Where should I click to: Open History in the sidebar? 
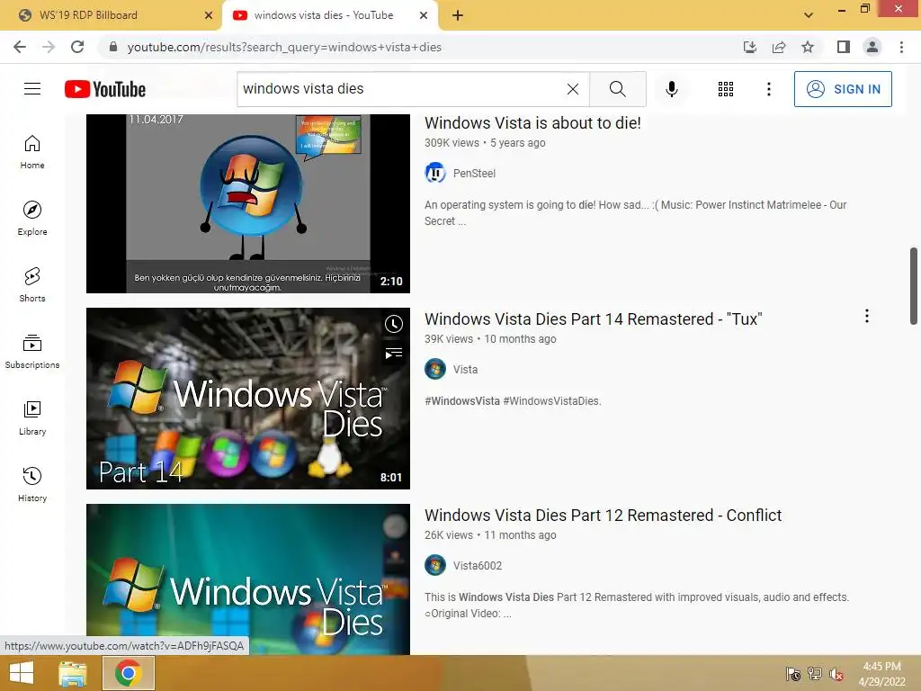32,484
